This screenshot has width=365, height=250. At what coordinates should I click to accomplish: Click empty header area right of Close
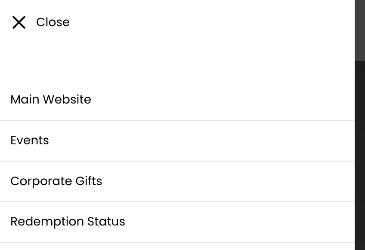pos(215,22)
